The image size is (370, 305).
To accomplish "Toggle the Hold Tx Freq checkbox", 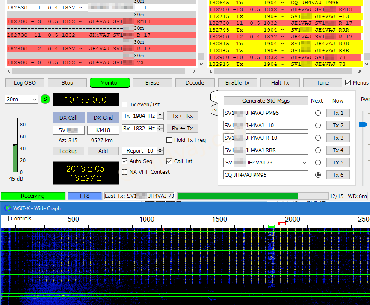I will pos(169,140).
